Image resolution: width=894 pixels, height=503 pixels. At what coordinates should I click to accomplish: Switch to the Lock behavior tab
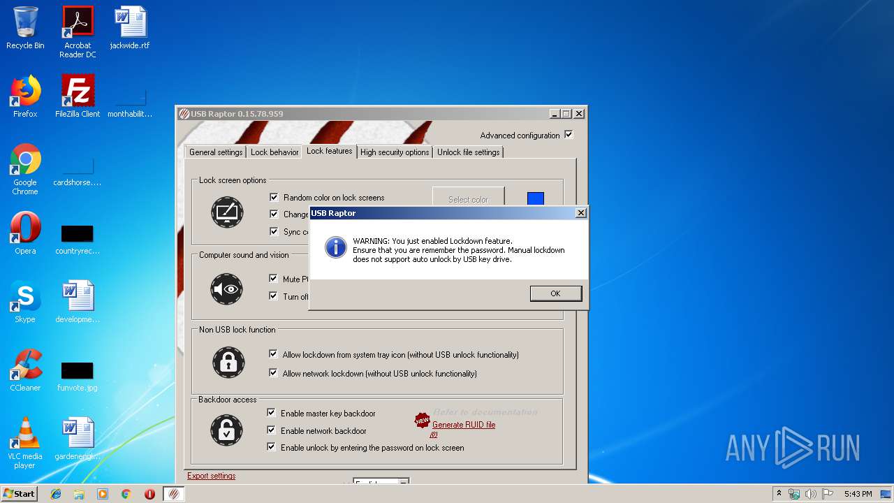274,152
